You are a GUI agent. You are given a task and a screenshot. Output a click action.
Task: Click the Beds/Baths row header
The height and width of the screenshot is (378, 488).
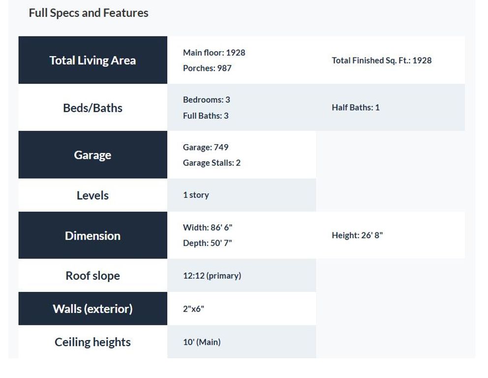pos(93,108)
